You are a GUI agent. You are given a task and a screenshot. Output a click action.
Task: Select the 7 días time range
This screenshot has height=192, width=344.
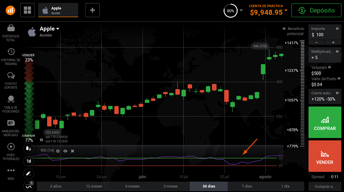click(x=247, y=186)
